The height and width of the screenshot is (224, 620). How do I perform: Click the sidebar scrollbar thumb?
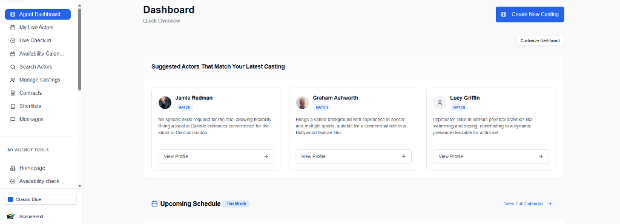click(79, 50)
